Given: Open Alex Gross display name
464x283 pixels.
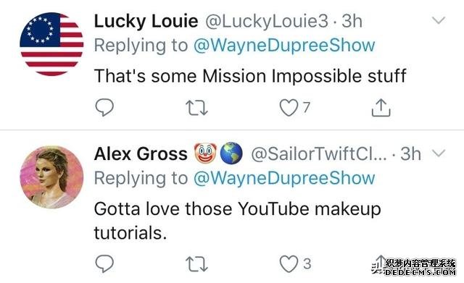Looking at the screenshot, I should tap(141, 154).
